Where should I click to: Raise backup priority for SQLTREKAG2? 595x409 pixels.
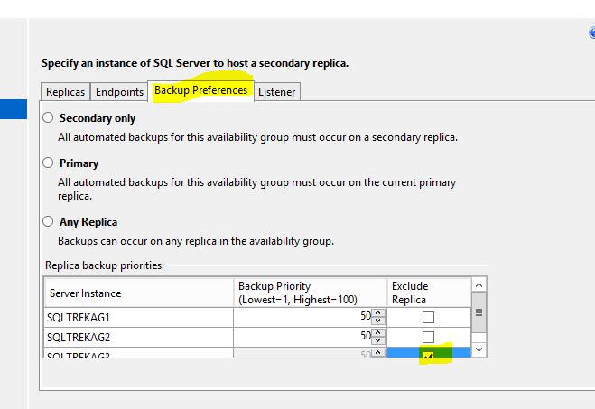[378, 333]
